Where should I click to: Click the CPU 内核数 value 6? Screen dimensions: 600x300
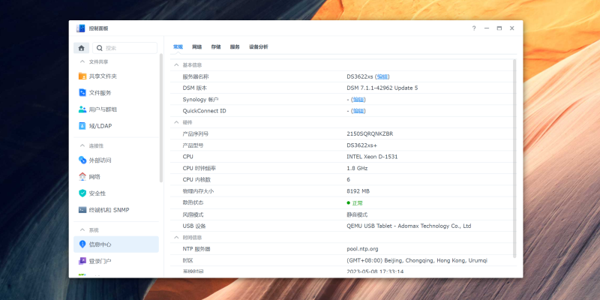pos(348,180)
